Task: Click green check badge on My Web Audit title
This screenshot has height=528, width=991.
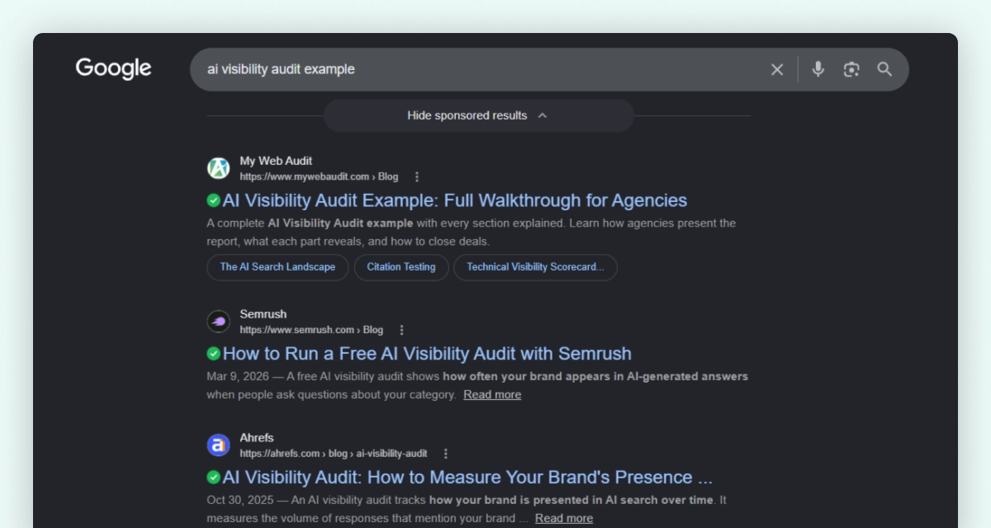Action: click(x=213, y=200)
